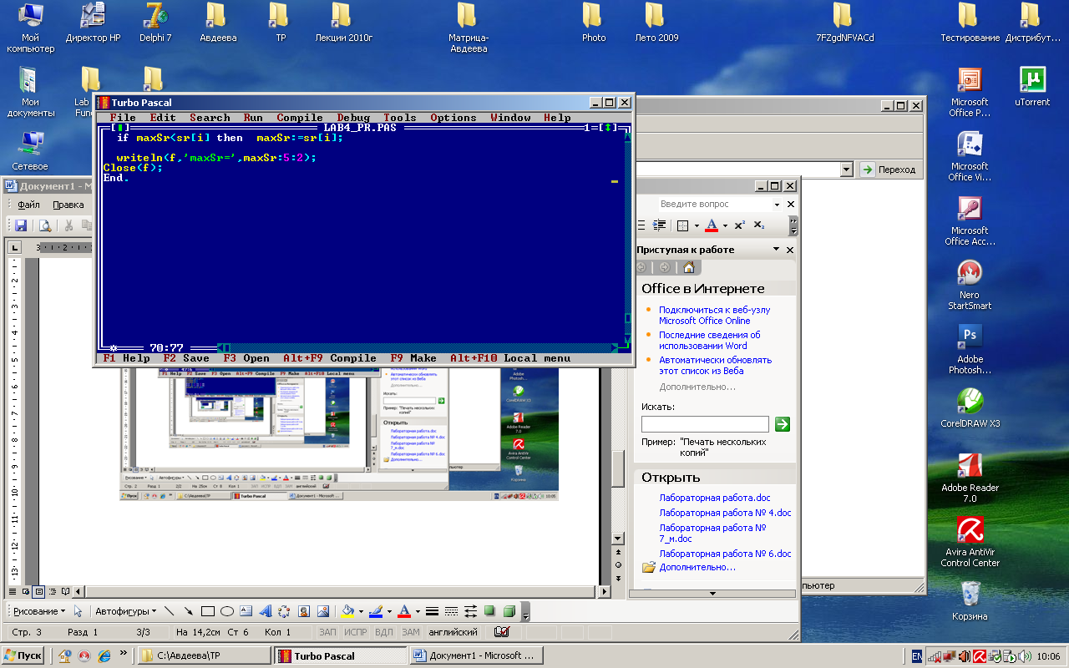Open the CorelDRAW X3 desktop shortcut

(x=970, y=409)
